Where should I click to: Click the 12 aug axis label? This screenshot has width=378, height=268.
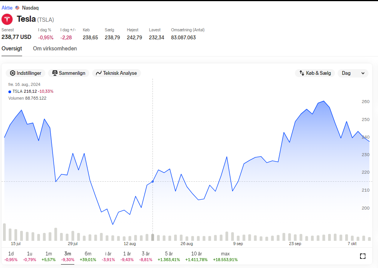(x=130, y=244)
